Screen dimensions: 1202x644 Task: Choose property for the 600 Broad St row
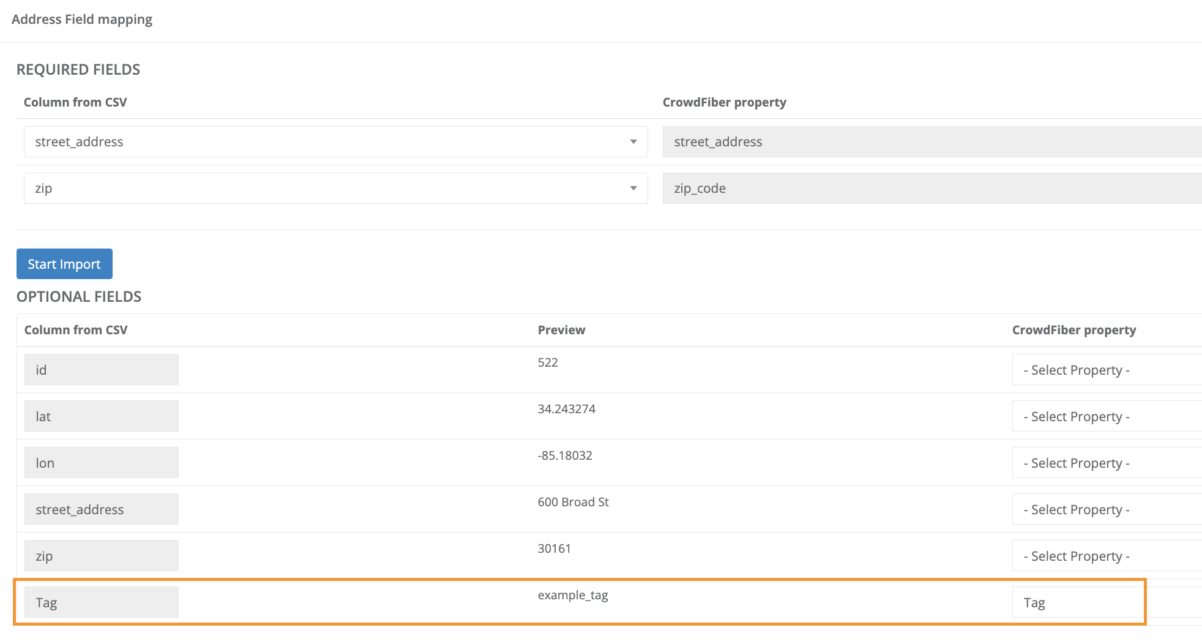pyautogui.click(x=1105, y=509)
